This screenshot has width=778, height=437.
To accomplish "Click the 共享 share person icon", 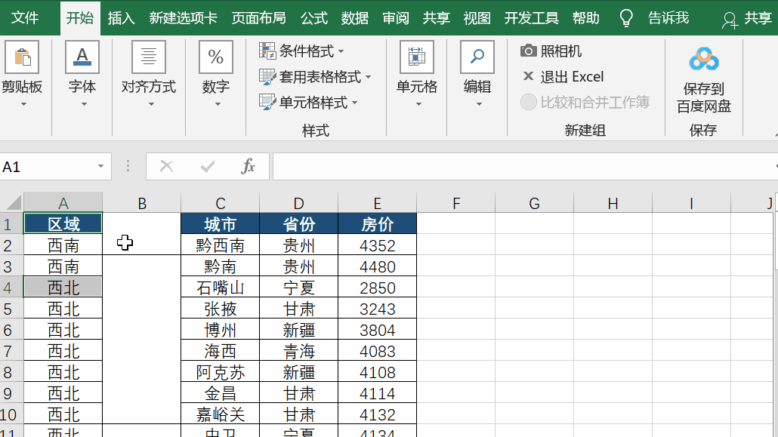I will [730, 20].
